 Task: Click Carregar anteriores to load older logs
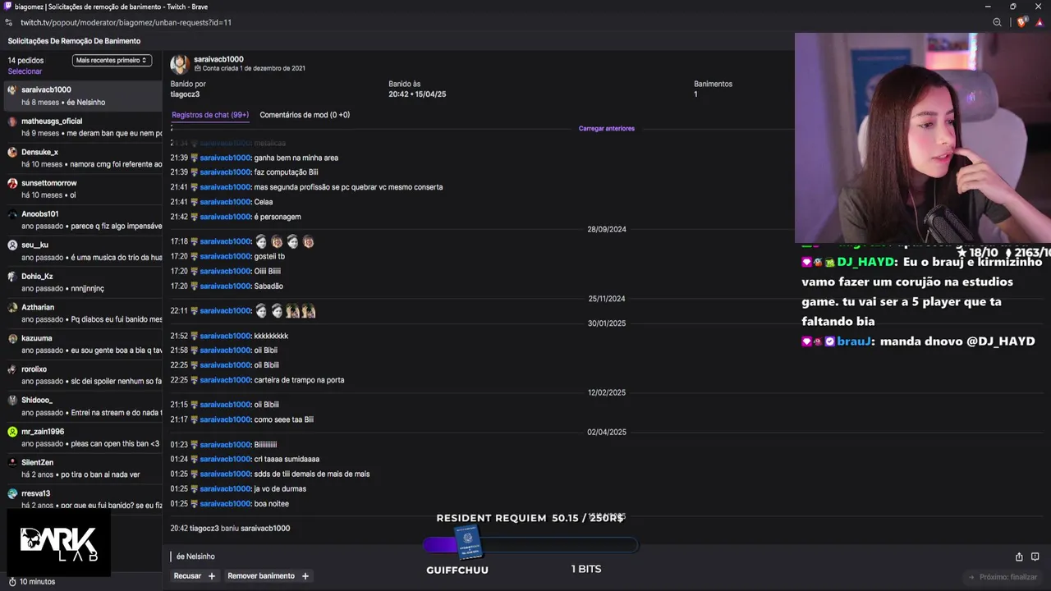(606, 129)
